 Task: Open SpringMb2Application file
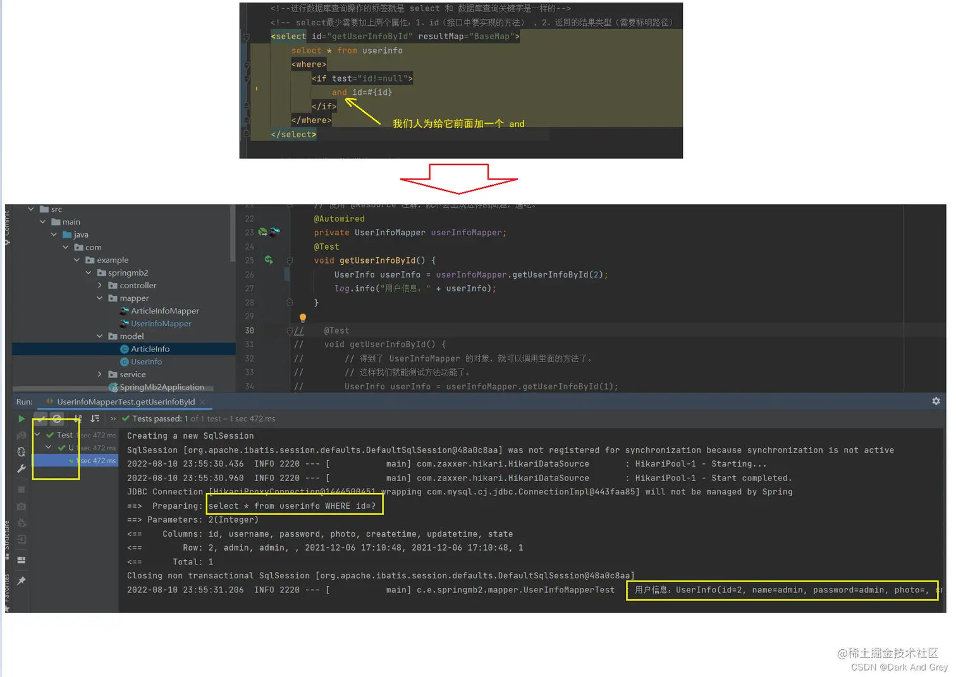(157, 387)
